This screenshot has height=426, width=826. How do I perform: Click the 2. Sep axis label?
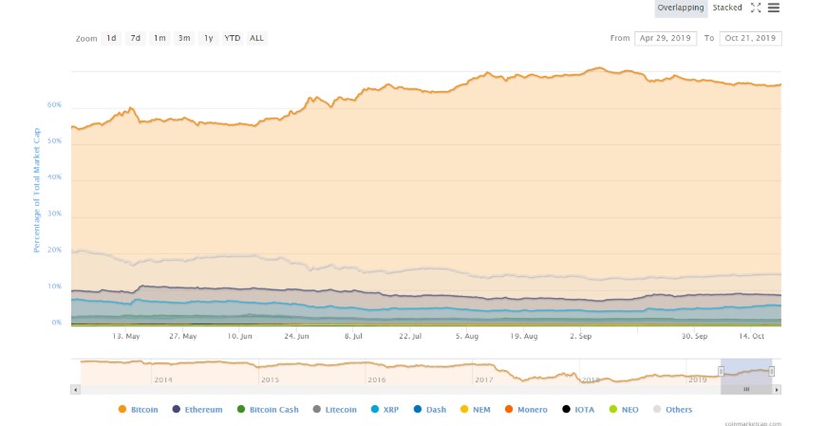tap(580, 336)
